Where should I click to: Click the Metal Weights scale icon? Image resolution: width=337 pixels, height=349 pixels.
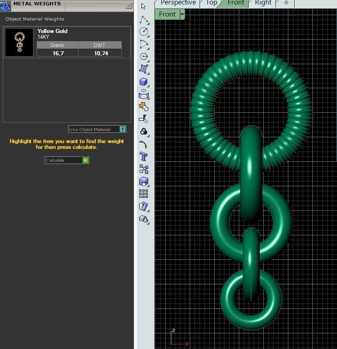pyautogui.click(x=5, y=5)
